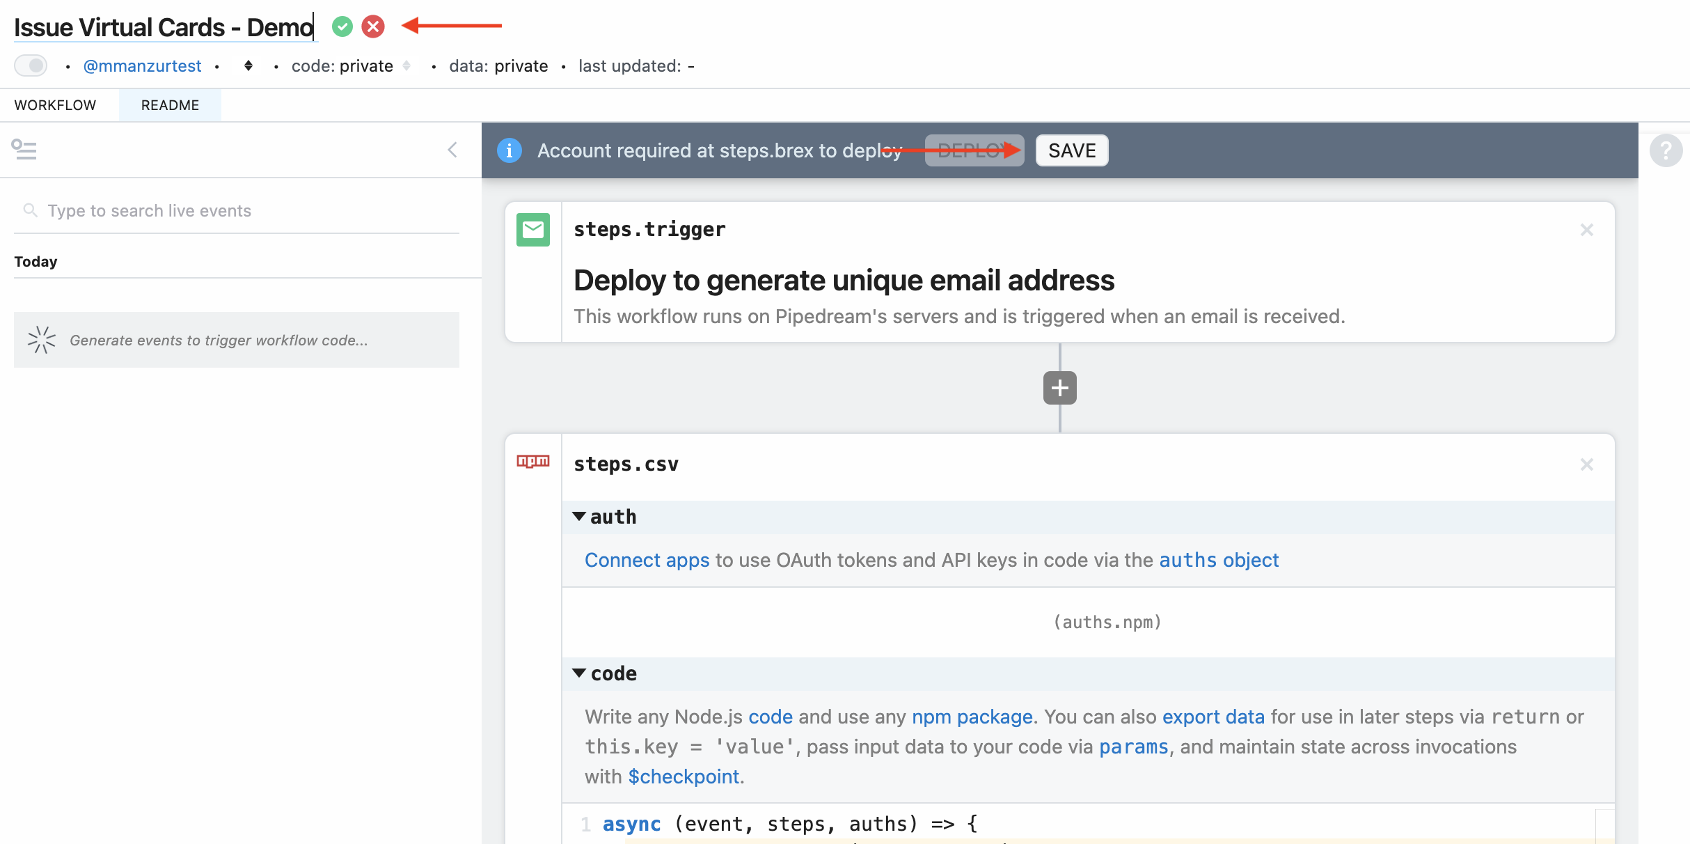Cancel title edit with red X icon

(373, 26)
